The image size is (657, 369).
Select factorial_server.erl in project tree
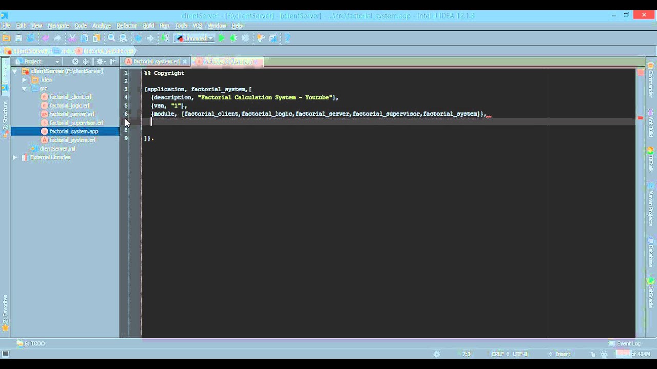(72, 114)
